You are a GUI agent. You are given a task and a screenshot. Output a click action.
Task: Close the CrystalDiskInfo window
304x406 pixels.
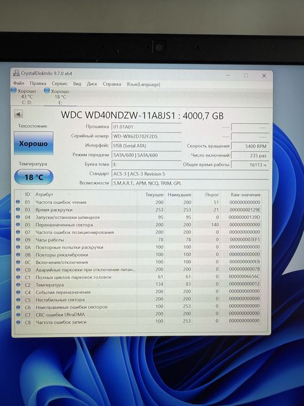pyautogui.click(x=264, y=75)
